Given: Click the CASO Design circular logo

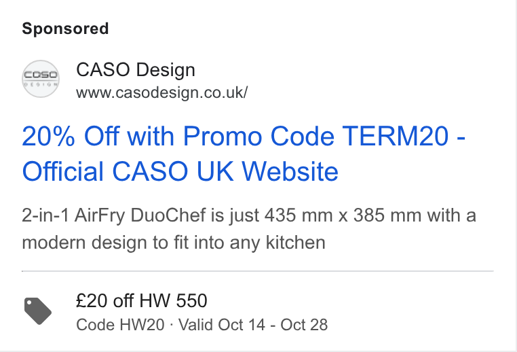Looking at the screenshot, I should [x=41, y=79].
